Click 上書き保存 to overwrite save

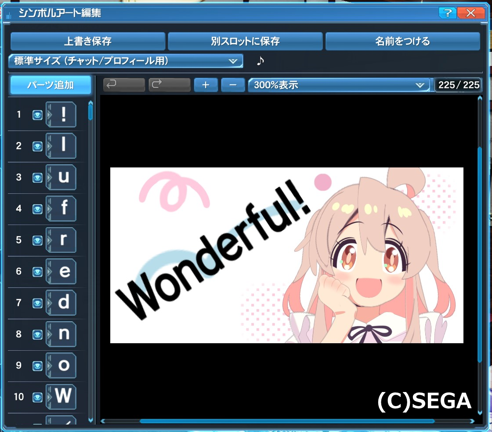tap(88, 41)
